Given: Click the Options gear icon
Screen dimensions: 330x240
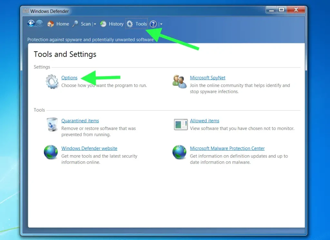Looking at the screenshot, I should point(52,81).
